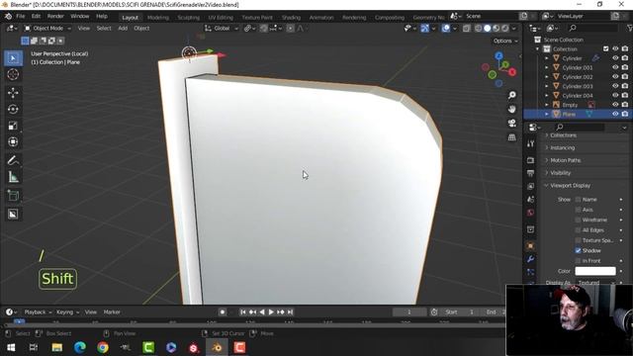Image resolution: width=633 pixels, height=356 pixels.
Task: Click the current frame number field
Action: (x=408, y=312)
